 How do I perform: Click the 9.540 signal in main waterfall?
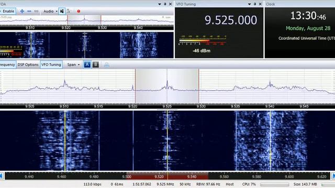click(270, 140)
